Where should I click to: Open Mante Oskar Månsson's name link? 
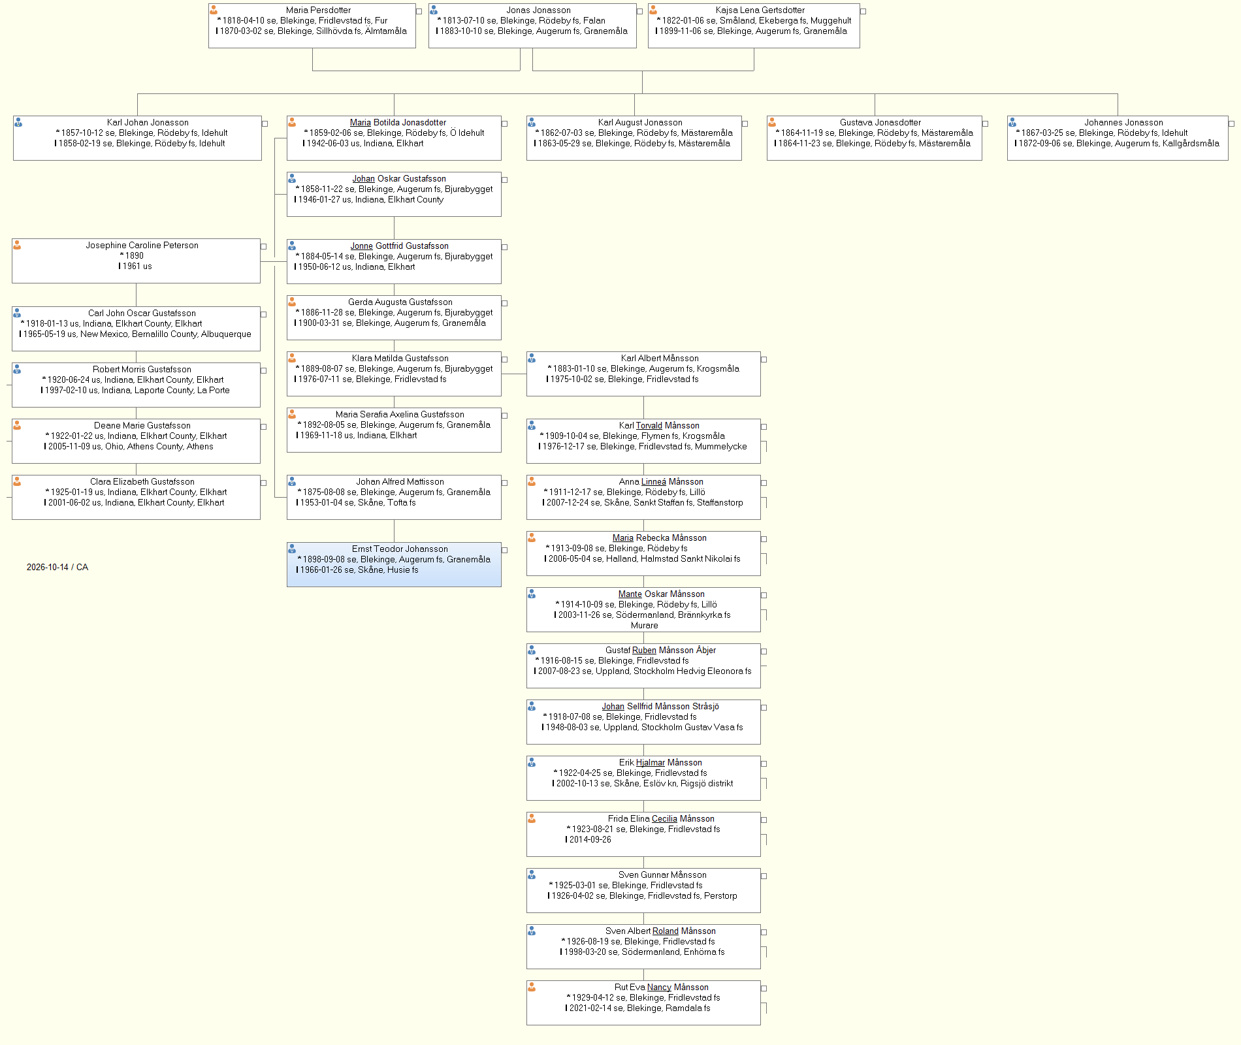click(x=662, y=594)
